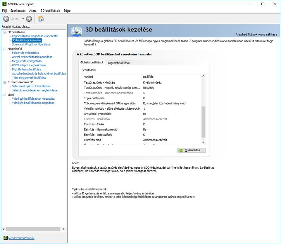Viewport: 281px width, 244px height.
Task: Switch to Programbeállítások tab
Action: pos(118,63)
